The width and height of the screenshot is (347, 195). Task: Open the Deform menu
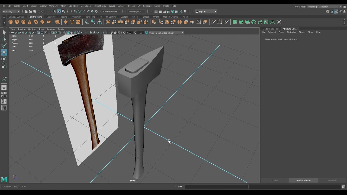[131, 6]
